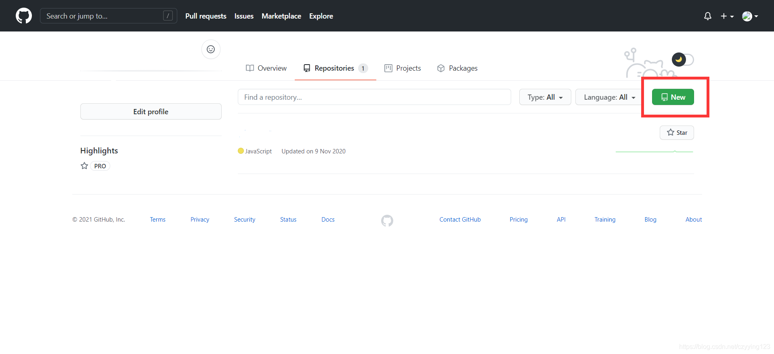774x354 pixels.
Task: Click the Edit profile button
Action: (151, 111)
